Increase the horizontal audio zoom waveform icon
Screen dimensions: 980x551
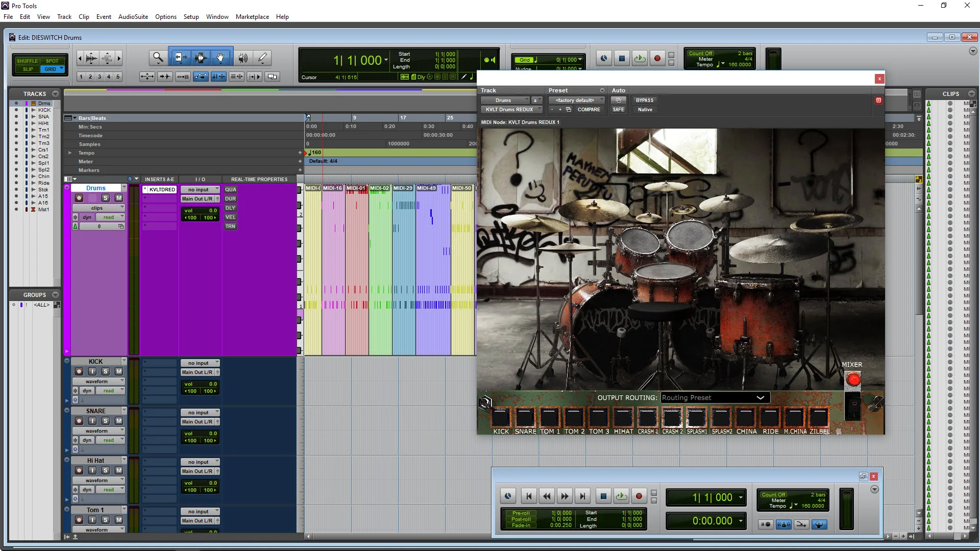pos(91,58)
